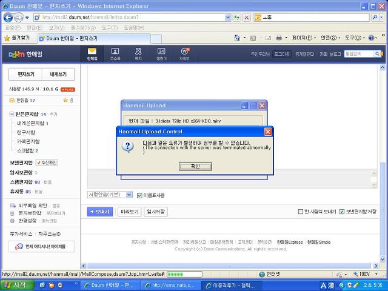Click the Internet Explorer icon in quick launch
Viewport: 388px width, 291px height.
[x=42, y=285]
